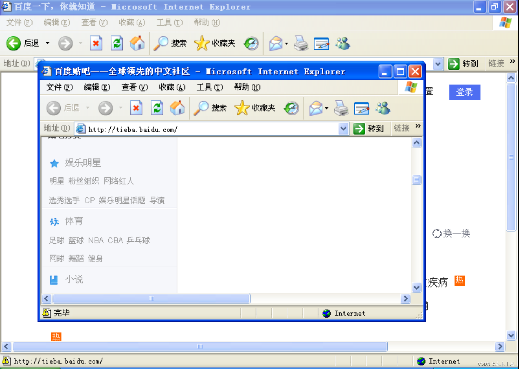The height and width of the screenshot is (369, 519).
Task: Click 足球 football link
Action: pos(57,240)
